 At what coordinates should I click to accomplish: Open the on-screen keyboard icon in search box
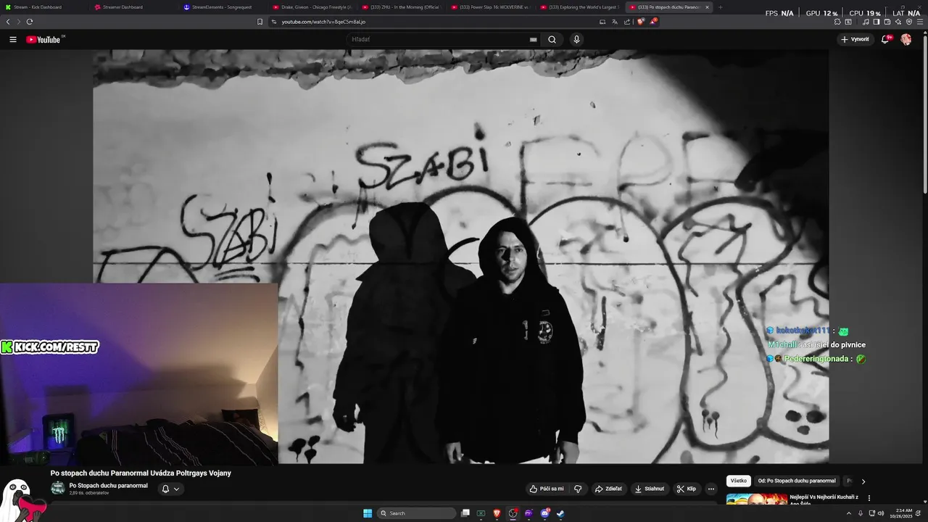click(534, 40)
